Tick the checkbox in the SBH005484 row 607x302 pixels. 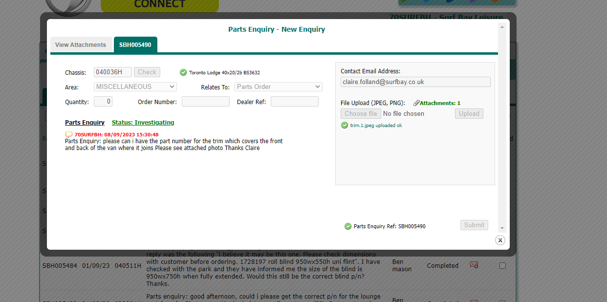tap(502, 266)
